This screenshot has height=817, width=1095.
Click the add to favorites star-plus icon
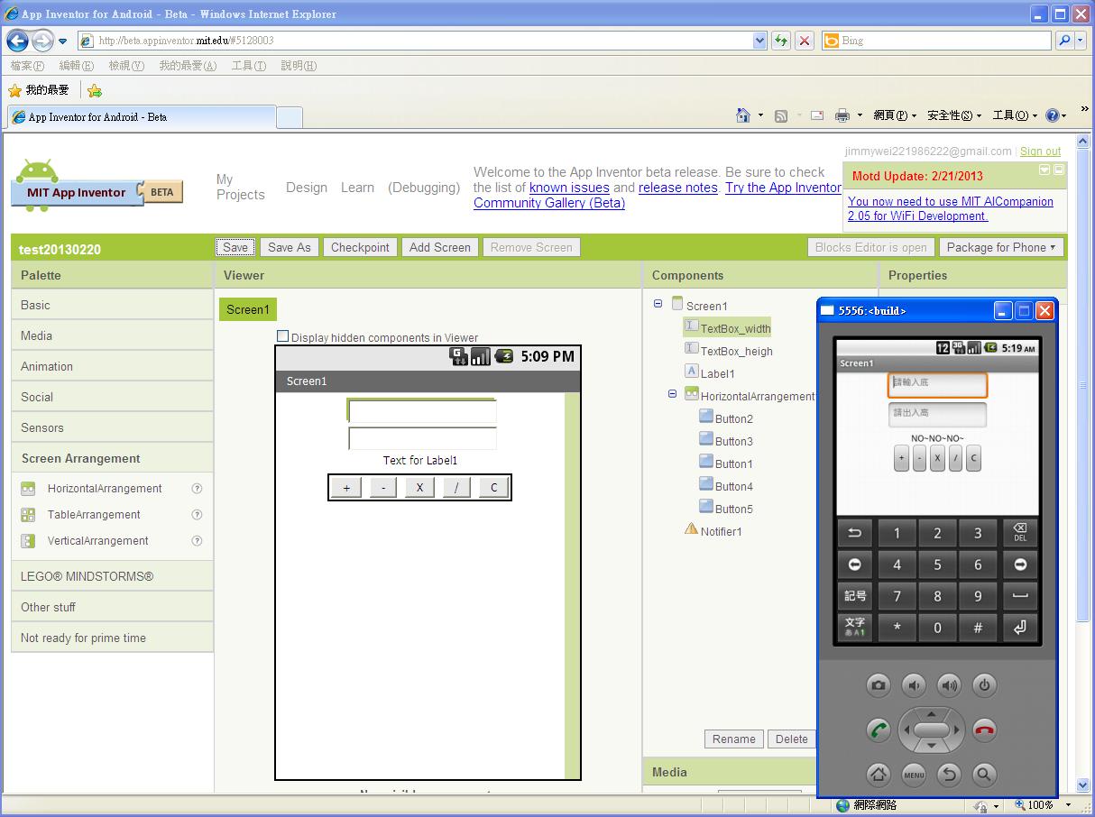tap(95, 90)
